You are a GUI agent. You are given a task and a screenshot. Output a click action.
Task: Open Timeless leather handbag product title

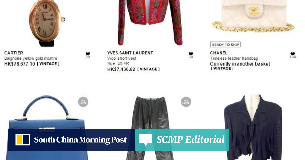(234, 58)
